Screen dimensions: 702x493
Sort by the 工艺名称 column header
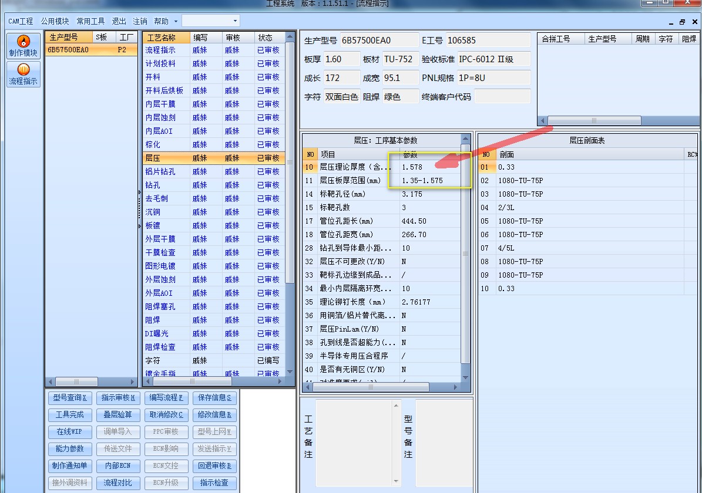(x=166, y=38)
